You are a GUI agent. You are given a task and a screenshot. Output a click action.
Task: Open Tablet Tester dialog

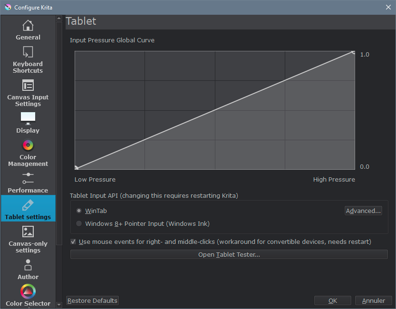click(x=229, y=255)
